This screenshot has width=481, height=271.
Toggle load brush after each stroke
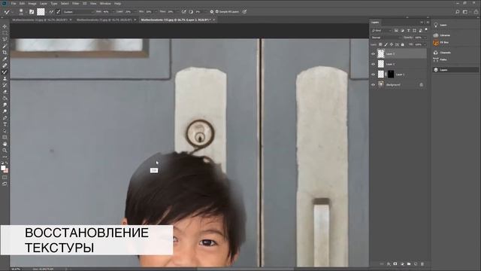coord(51,12)
